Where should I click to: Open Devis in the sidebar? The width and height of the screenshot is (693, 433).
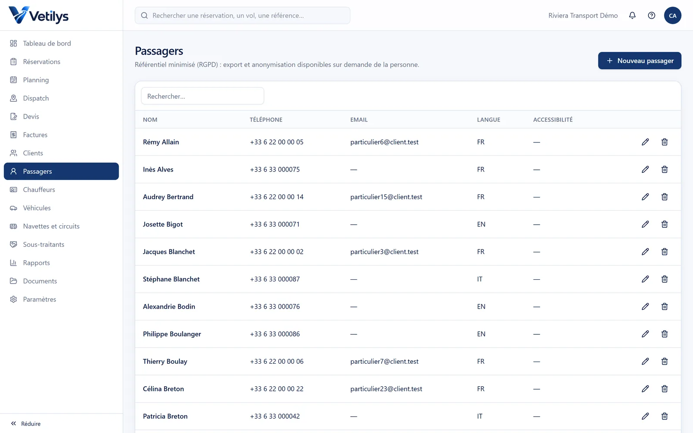(x=61, y=116)
